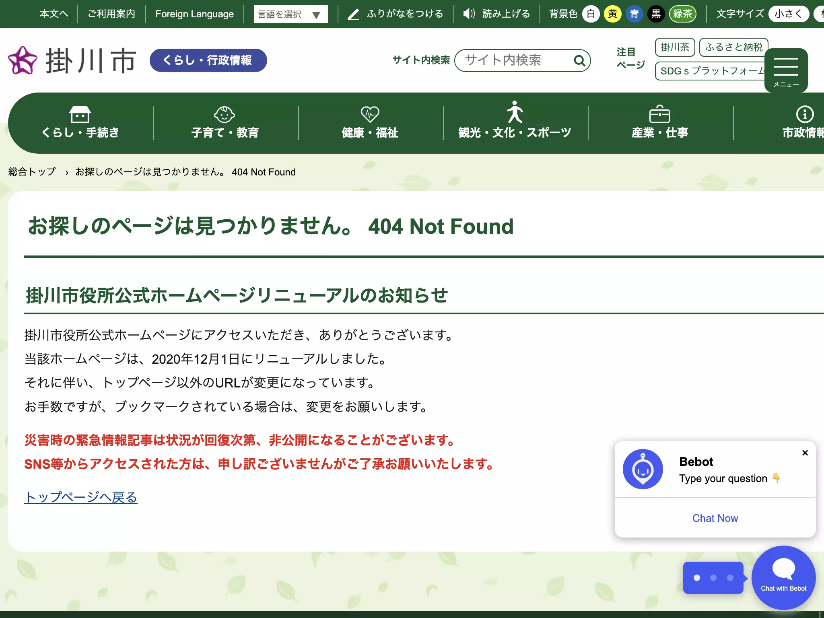Viewport: 824px width, 618px height.
Task: Click the red SNS等からアクセス notice line
Action: point(259,464)
